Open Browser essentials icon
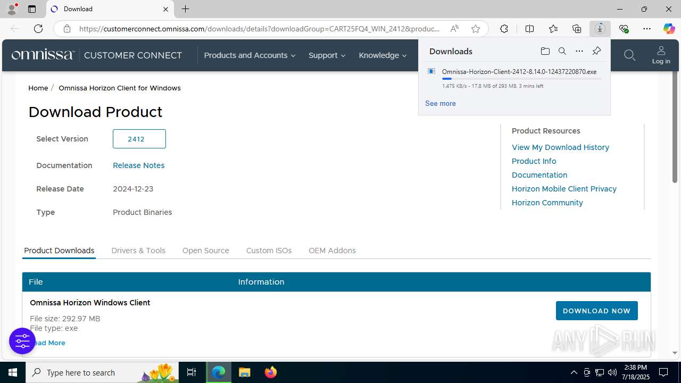This screenshot has width=681, height=383. pyautogui.click(x=624, y=29)
